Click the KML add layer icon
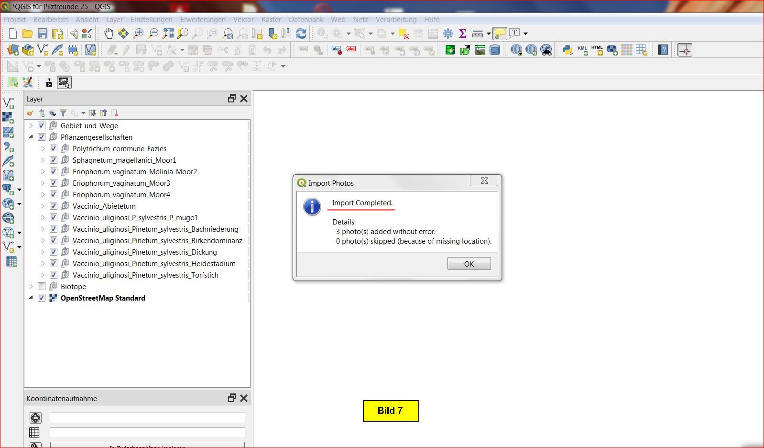 pyautogui.click(x=582, y=50)
